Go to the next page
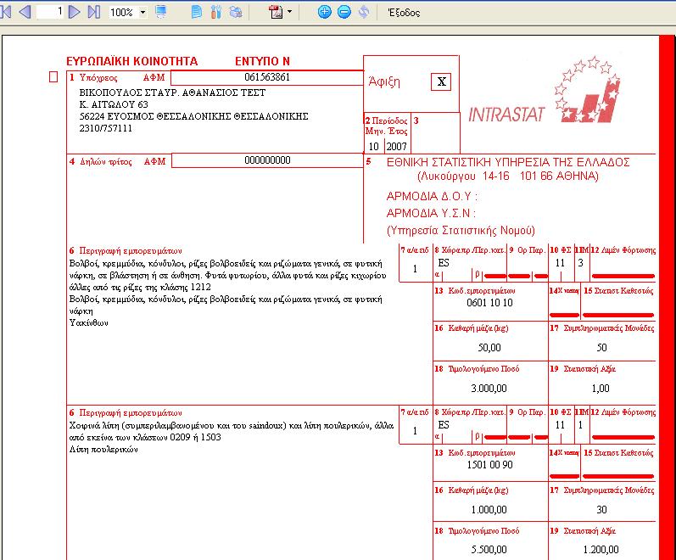Viewport: 676px width, 560px height. tap(74, 12)
